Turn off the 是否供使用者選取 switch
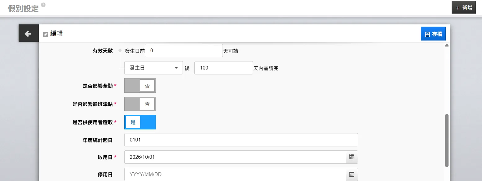This screenshot has width=482, height=181. (x=140, y=122)
